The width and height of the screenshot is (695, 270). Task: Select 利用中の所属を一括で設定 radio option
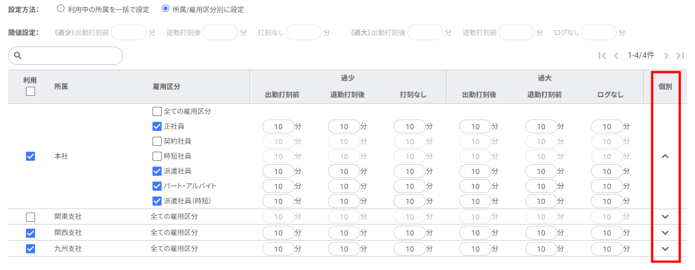tap(60, 9)
